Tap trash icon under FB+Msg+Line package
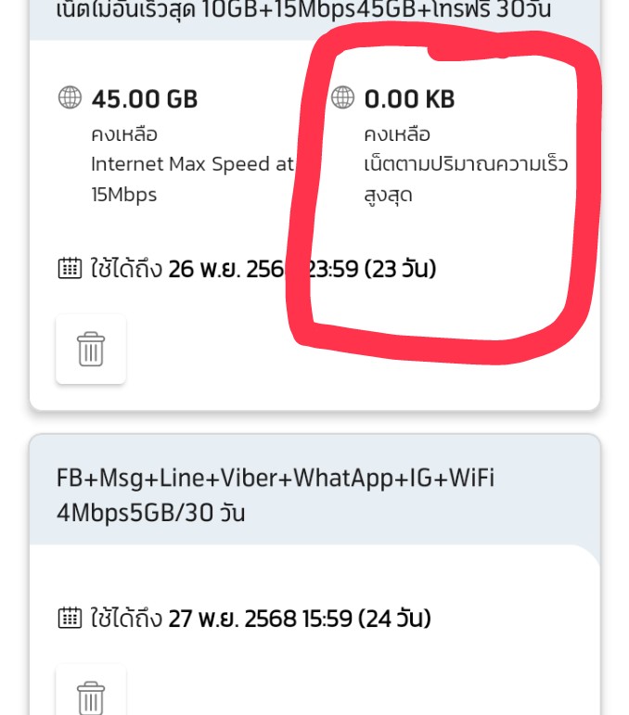The image size is (629, 715). click(91, 696)
